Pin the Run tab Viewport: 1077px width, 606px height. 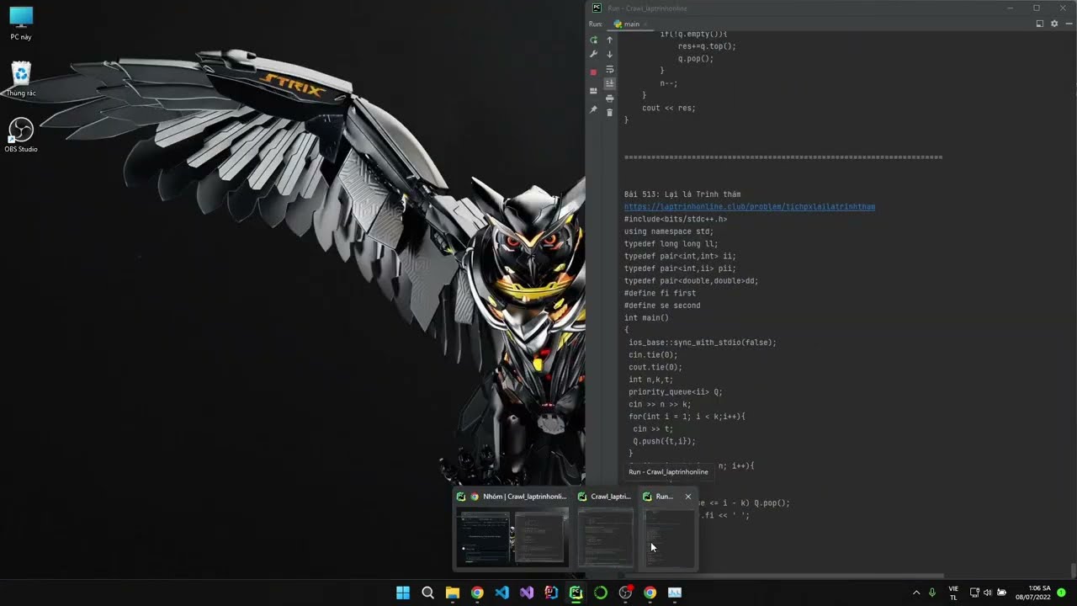[593, 109]
